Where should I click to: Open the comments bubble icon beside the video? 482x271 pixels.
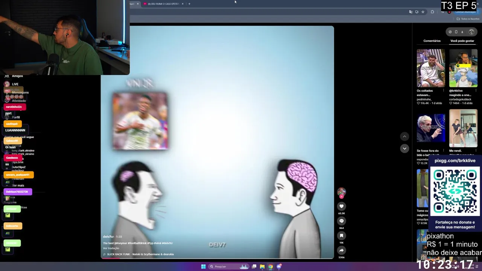pyautogui.click(x=342, y=221)
